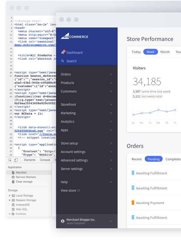This screenshot has height=244, width=181.
Task: Click Wednesday data point on visitors chart
Action: click(x=158, y=110)
